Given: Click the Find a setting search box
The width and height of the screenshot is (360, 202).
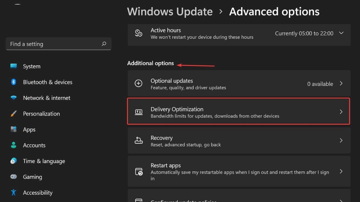Looking at the screenshot, I should (x=54, y=44).
